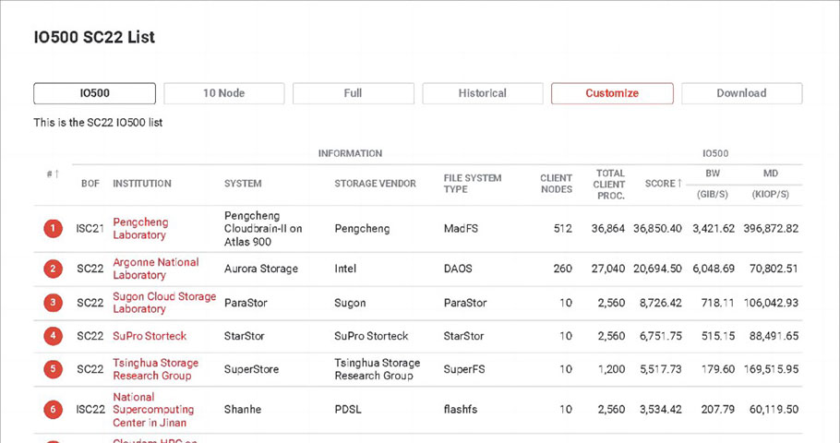Select the Aurora Storage system cell
This screenshot has width=840, height=443.
coord(261,269)
